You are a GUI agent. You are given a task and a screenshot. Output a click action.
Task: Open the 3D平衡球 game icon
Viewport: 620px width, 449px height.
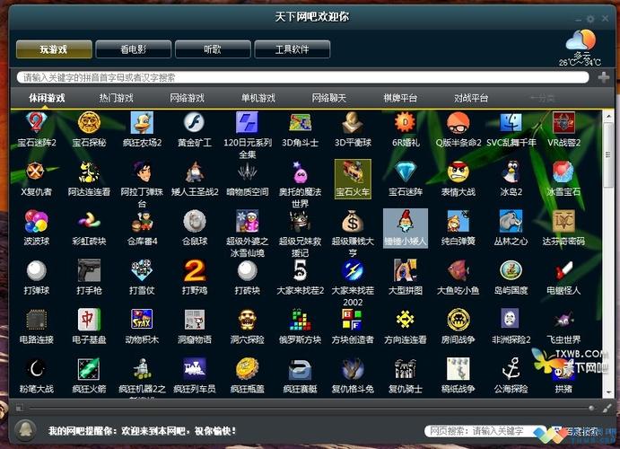[353, 122]
